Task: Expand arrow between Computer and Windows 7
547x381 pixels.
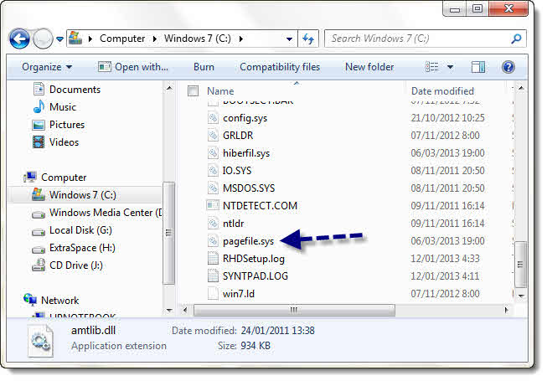Action: tap(154, 39)
